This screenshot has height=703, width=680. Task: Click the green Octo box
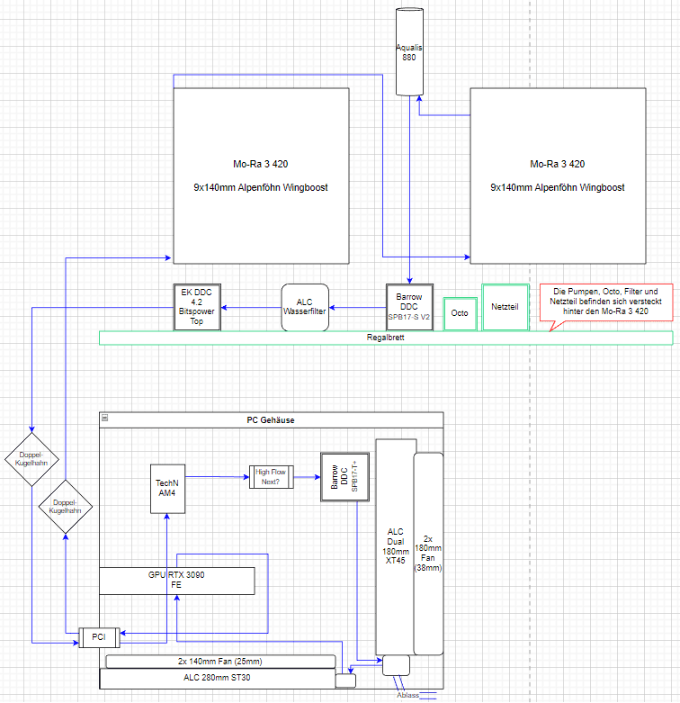click(x=460, y=314)
